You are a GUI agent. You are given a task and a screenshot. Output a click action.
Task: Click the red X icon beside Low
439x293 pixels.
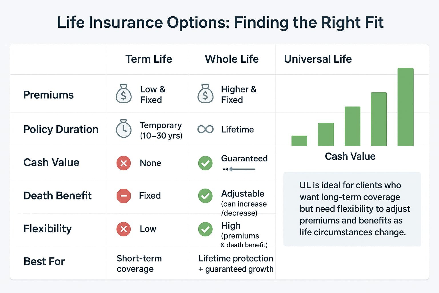coord(123,229)
